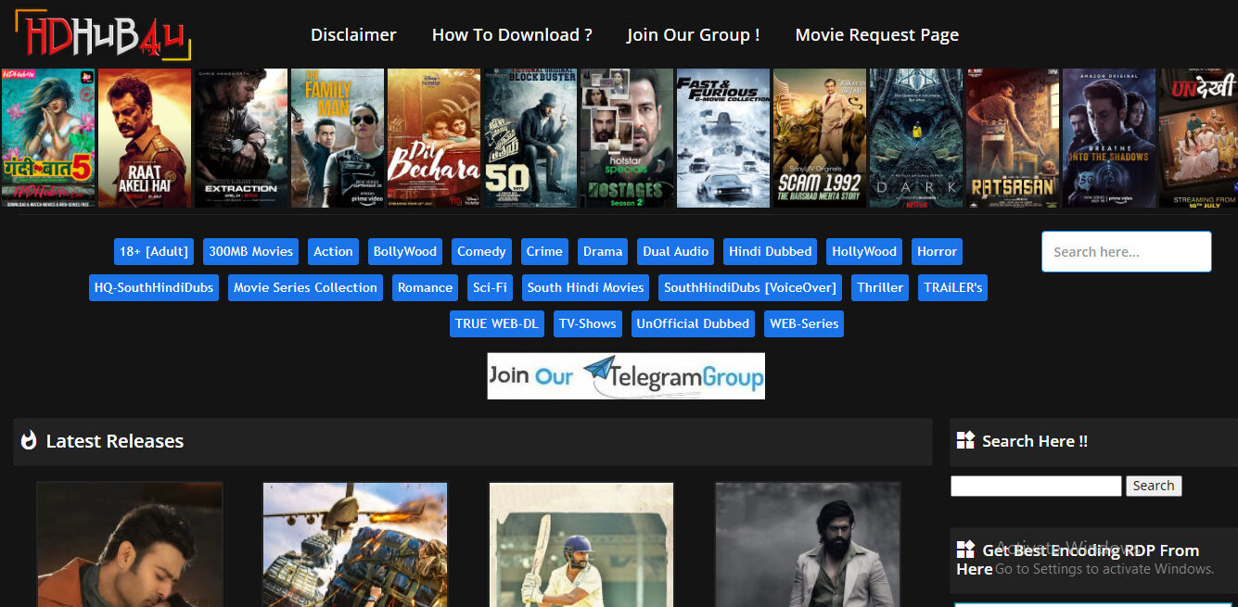Browse the HollyWood category
Viewport: 1238px width, 607px height.
864,251
